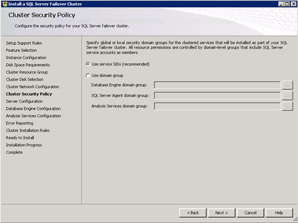Click the Analysis Services domain group field
This screenshot has height=223, width=298.
click(x=217, y=106)
